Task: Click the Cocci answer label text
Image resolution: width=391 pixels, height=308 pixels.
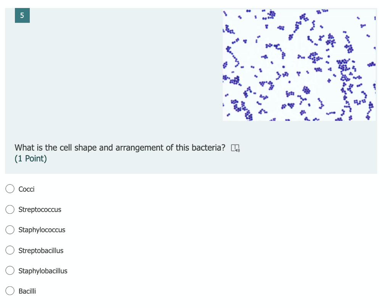Action: (x=26, y=189)
